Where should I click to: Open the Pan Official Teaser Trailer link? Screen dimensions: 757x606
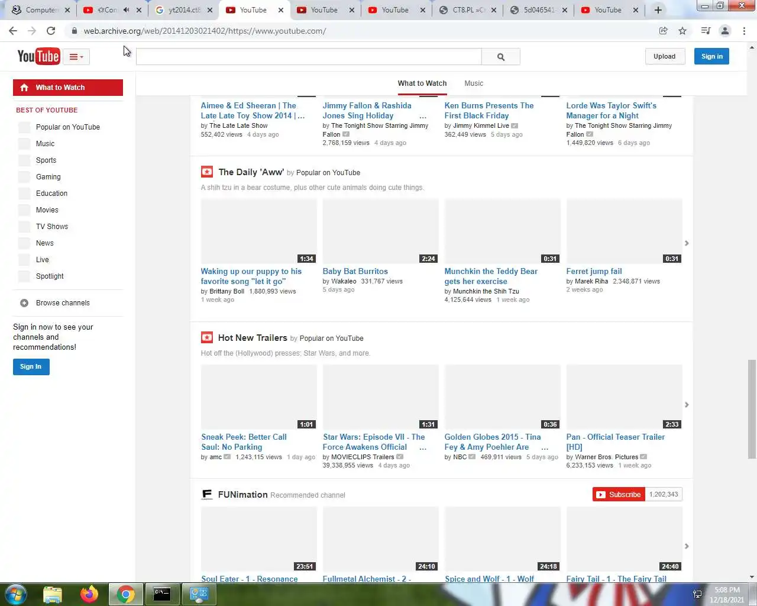click(x=615, y=442)
